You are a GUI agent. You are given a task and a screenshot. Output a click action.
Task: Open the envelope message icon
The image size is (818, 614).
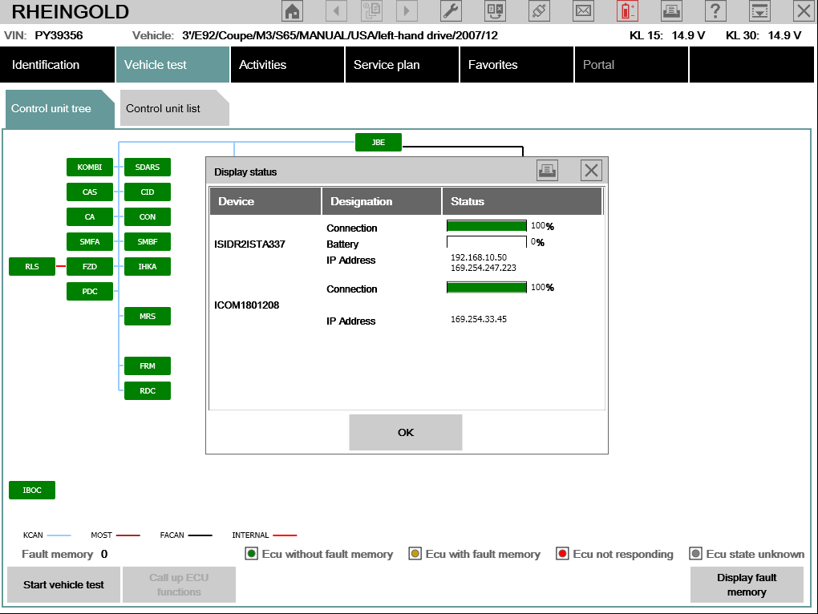pyautogui.click(x=583, y=11)
